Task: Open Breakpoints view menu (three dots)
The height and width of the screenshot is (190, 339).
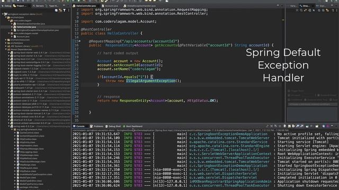Action: click(x=337, y=10)
